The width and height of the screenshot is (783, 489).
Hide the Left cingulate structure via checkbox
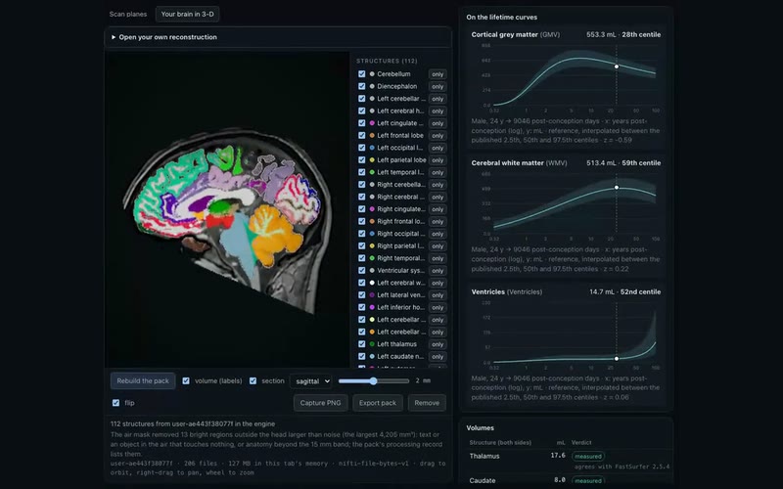[361, 123]
